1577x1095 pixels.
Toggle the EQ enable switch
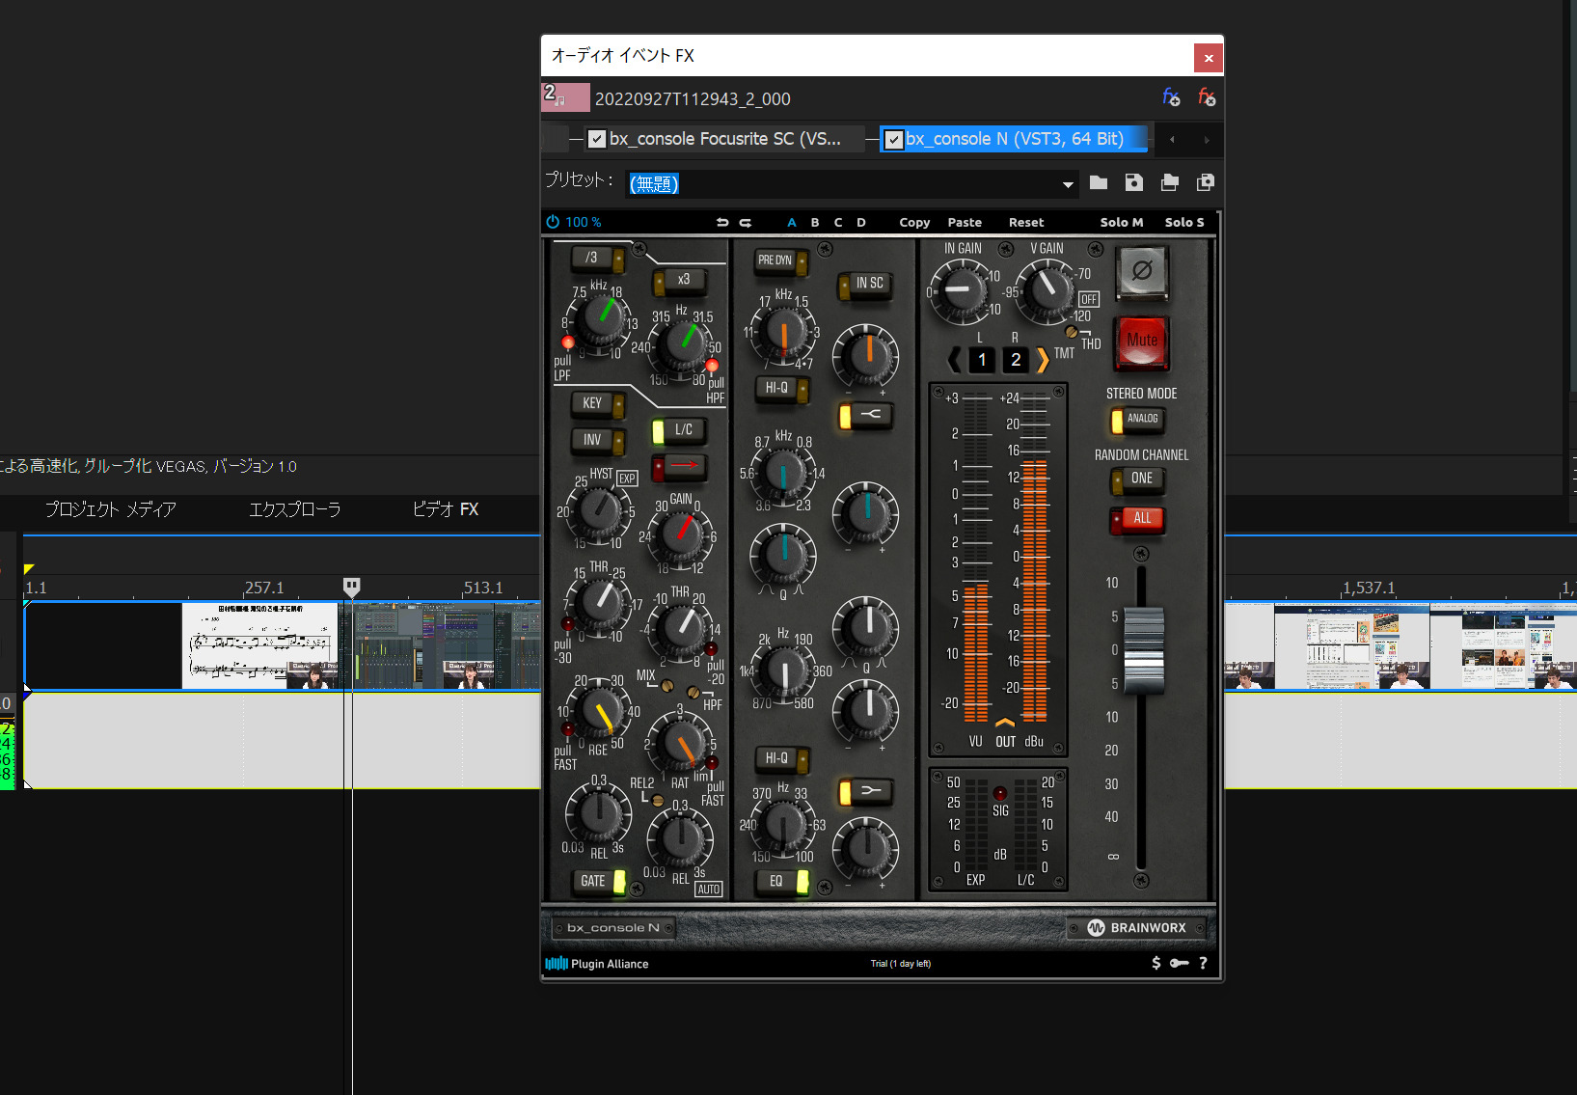coord(782,881)
